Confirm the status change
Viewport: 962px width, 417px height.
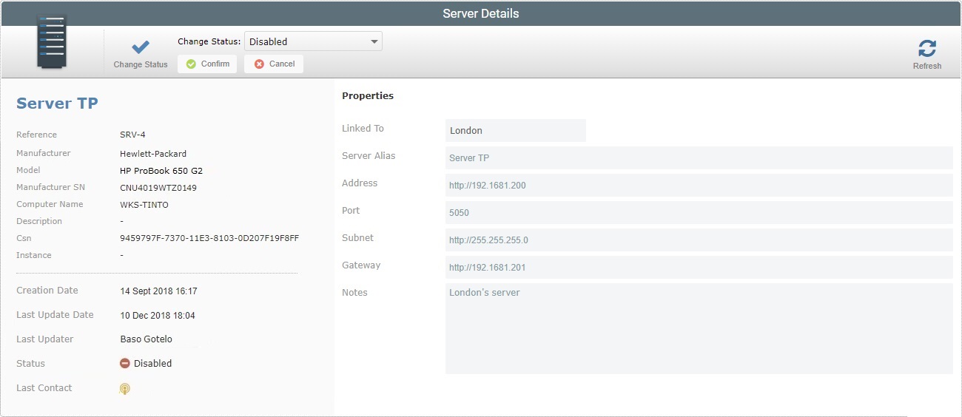(x=208, y=64)
